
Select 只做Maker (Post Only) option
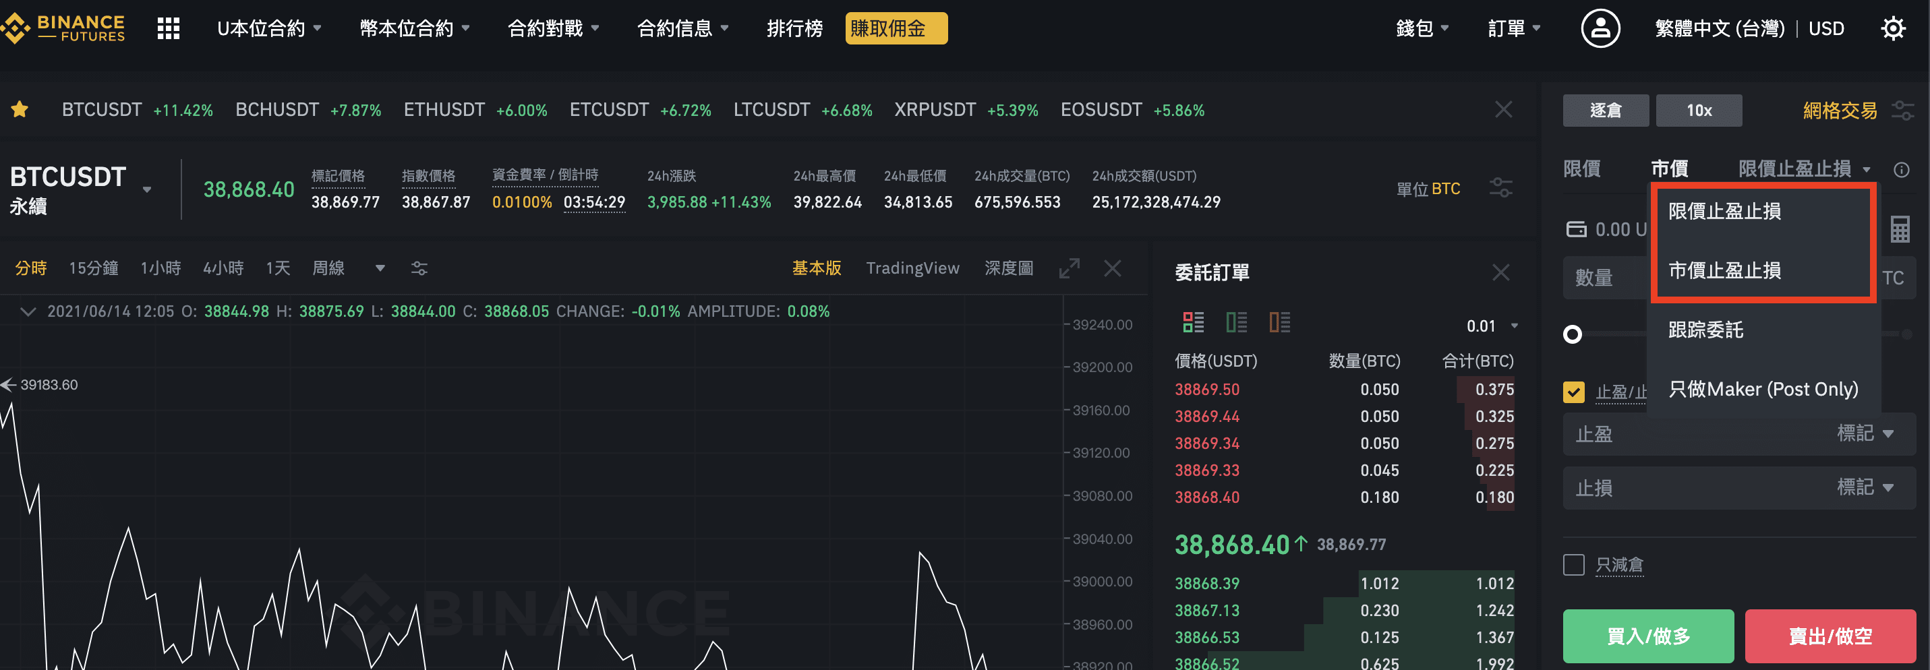(x=1762, y=390)
